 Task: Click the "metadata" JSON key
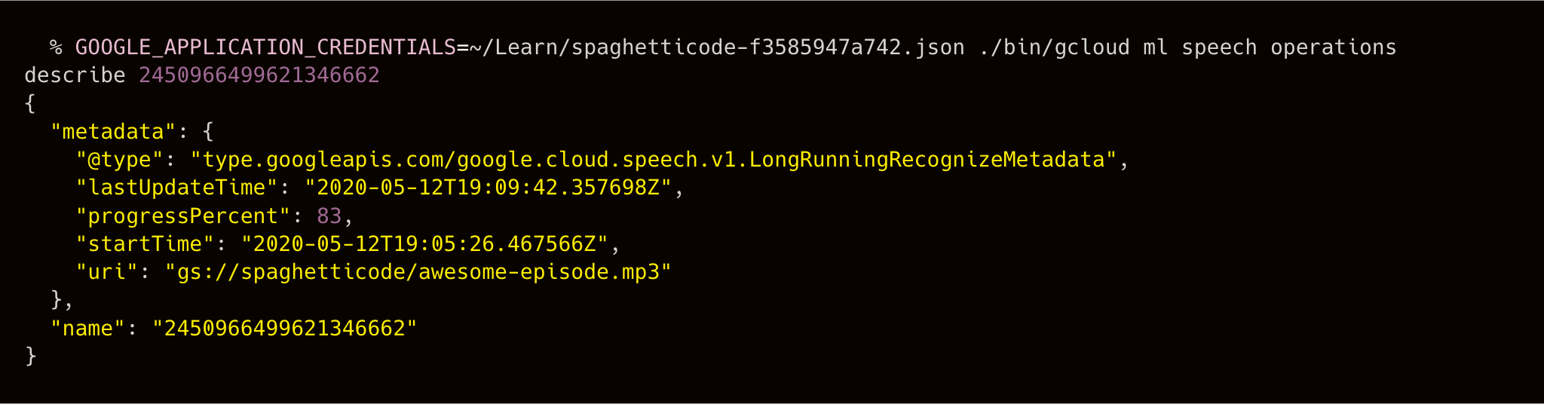coord(113,132)
